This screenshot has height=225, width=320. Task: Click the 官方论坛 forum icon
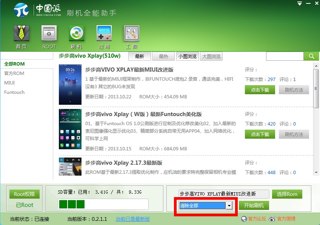(244, 219)
